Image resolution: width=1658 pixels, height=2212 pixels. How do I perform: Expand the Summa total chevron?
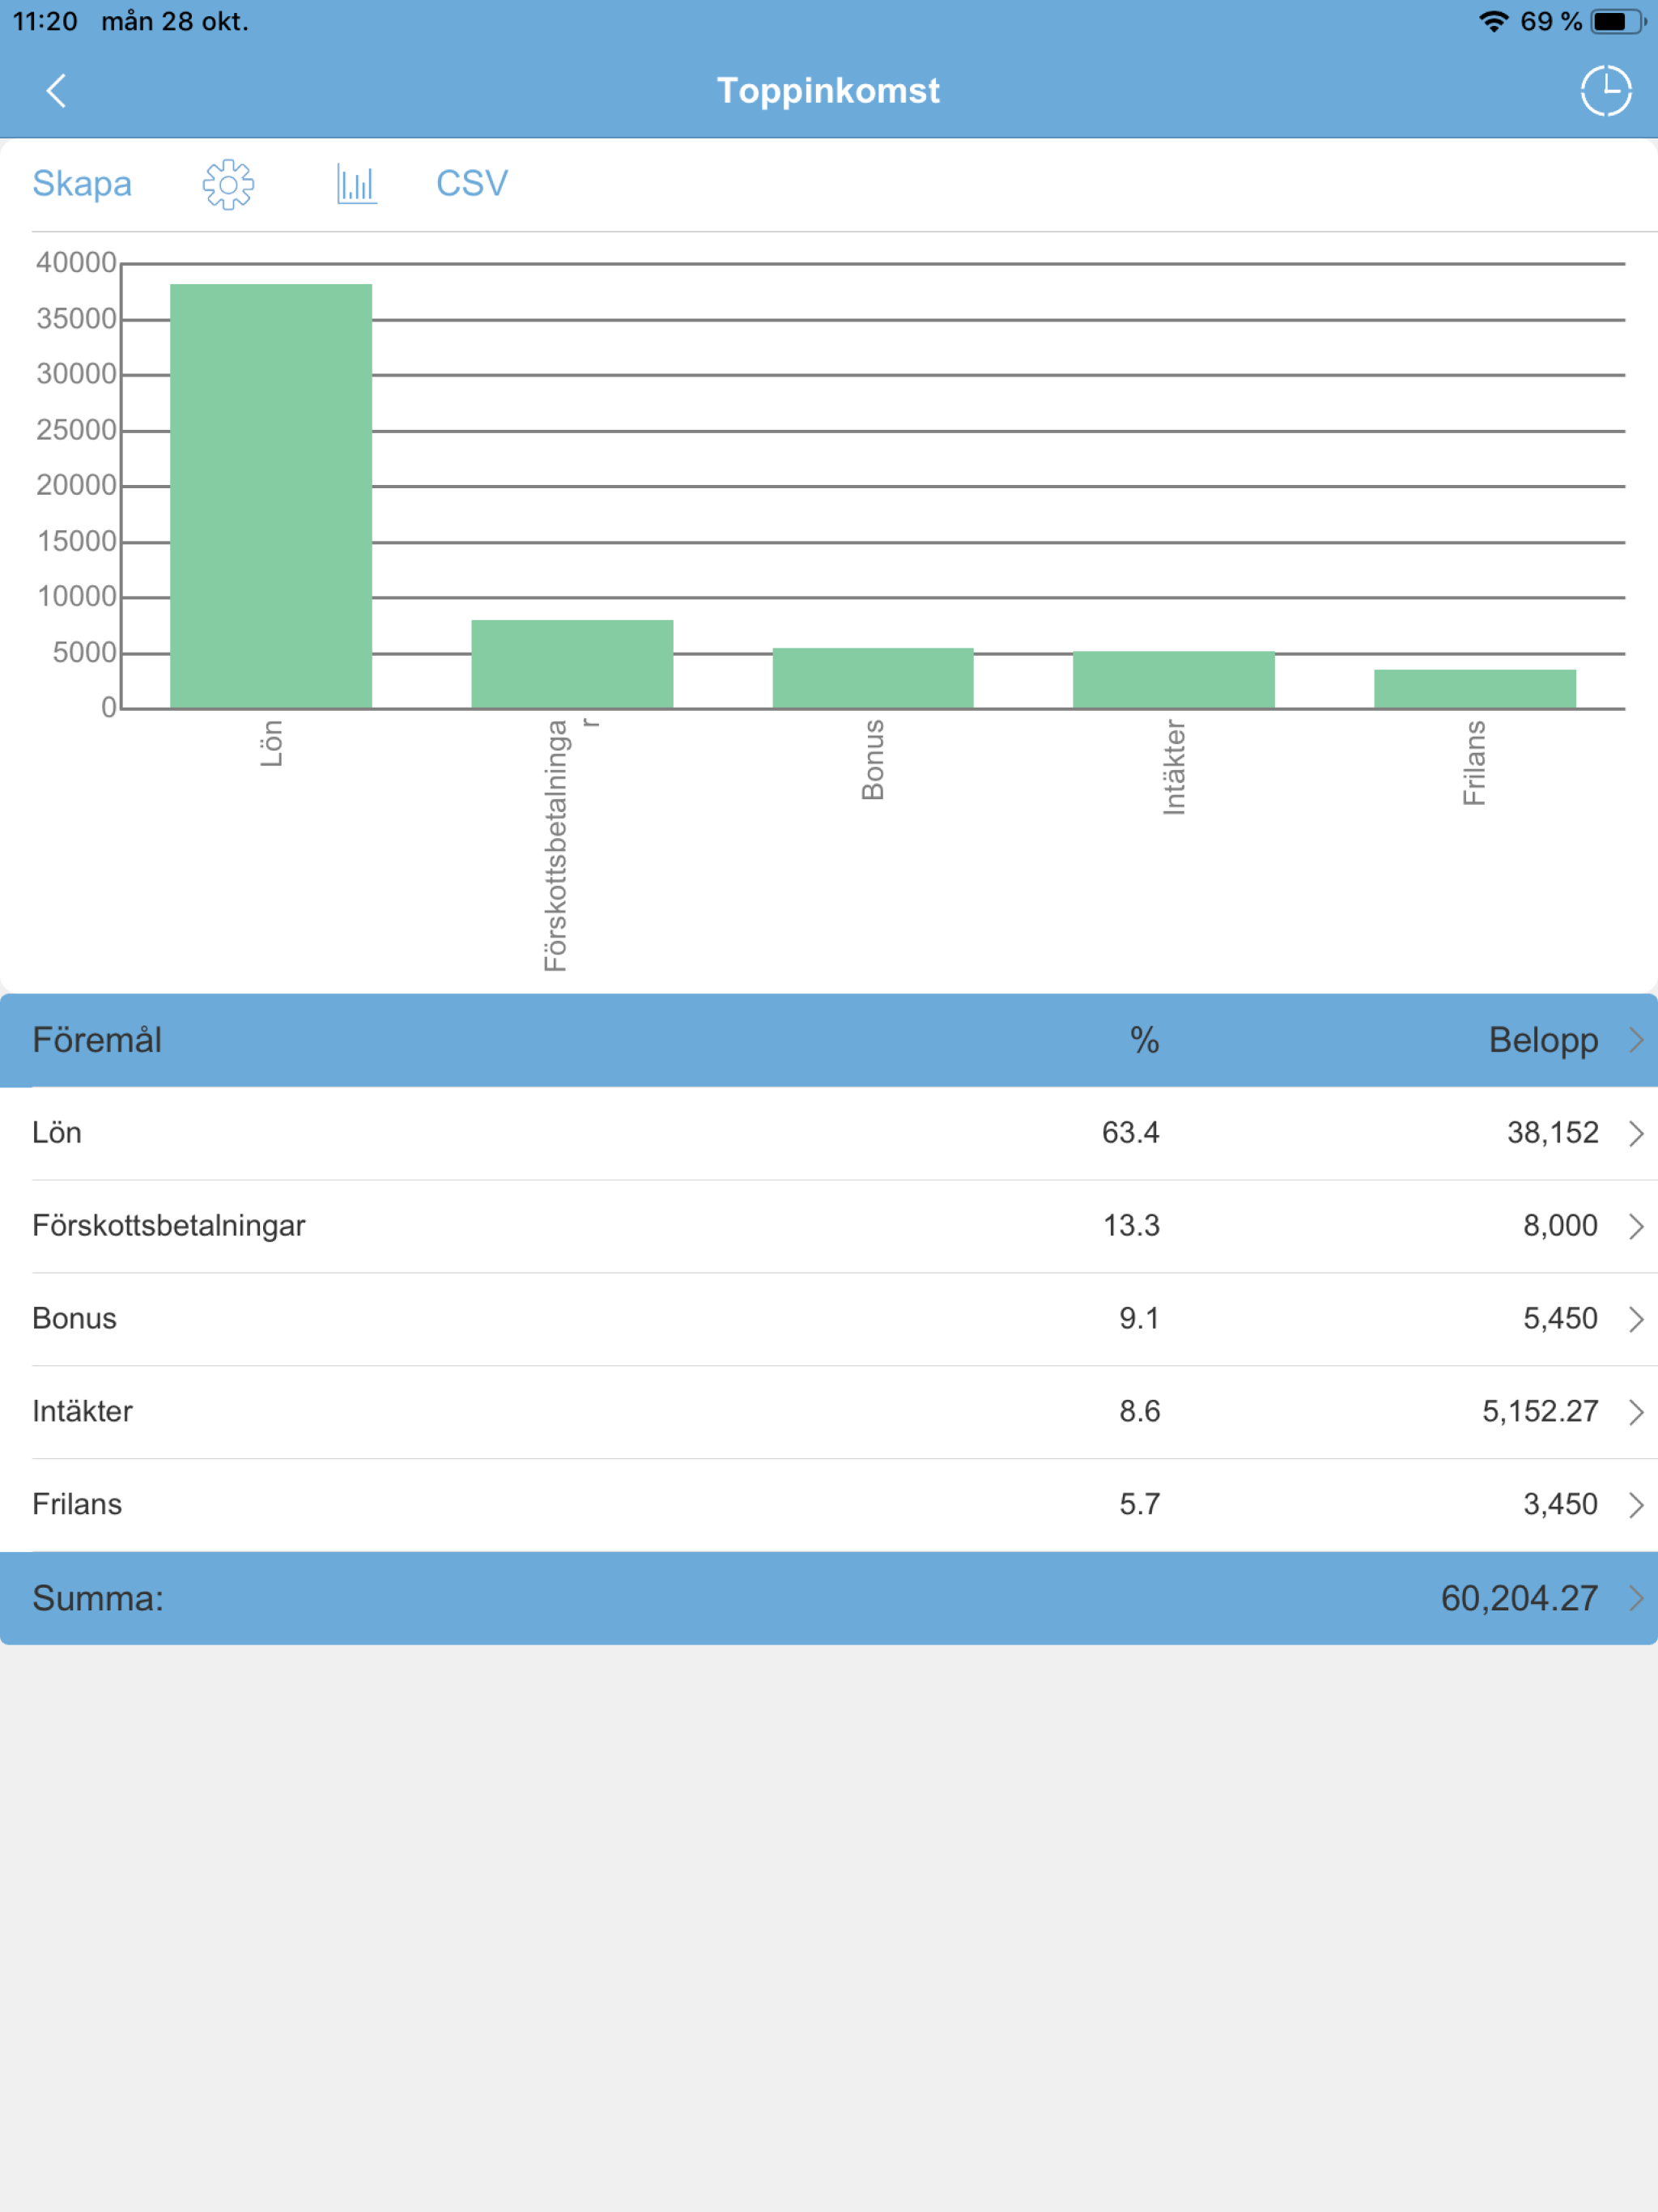click(x=1636, y=1598)
